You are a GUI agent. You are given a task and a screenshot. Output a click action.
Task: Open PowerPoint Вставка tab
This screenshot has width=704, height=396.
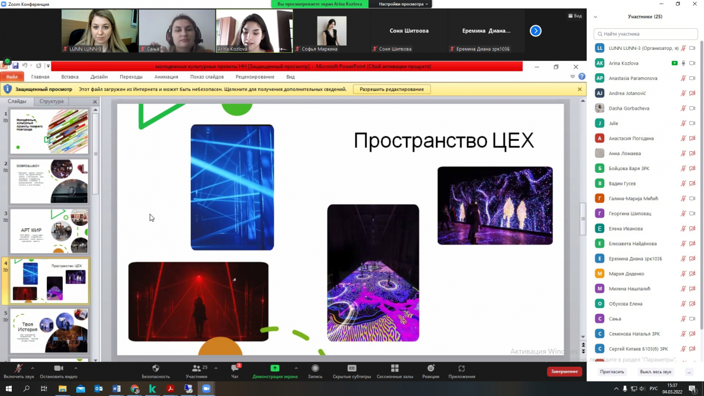coord(70,77)
